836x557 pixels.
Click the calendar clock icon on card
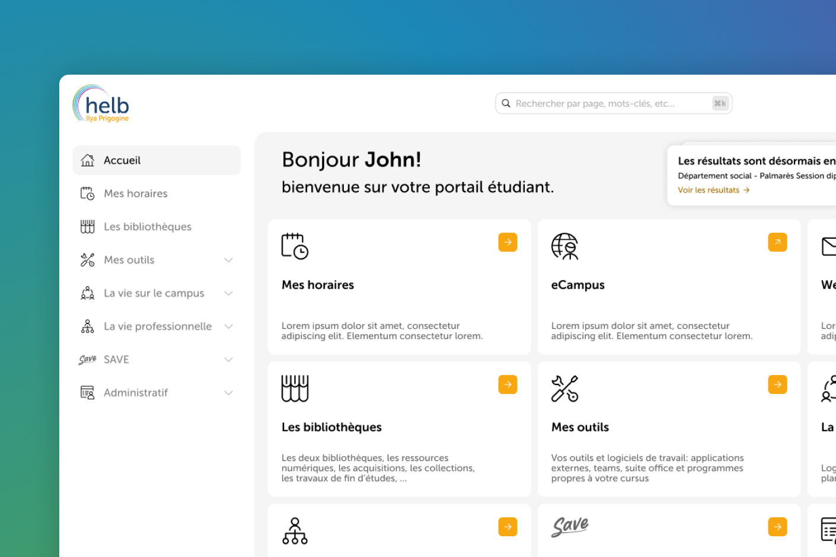[x=295, y=246]
